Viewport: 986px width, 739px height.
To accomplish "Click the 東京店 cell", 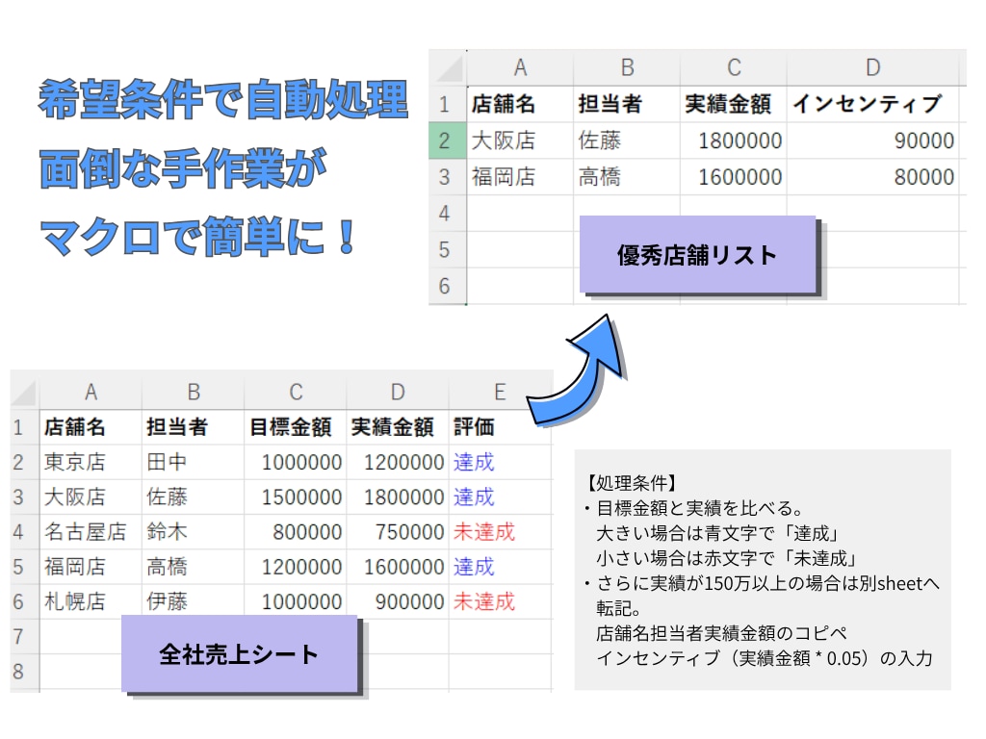I will tap(91, 463).
